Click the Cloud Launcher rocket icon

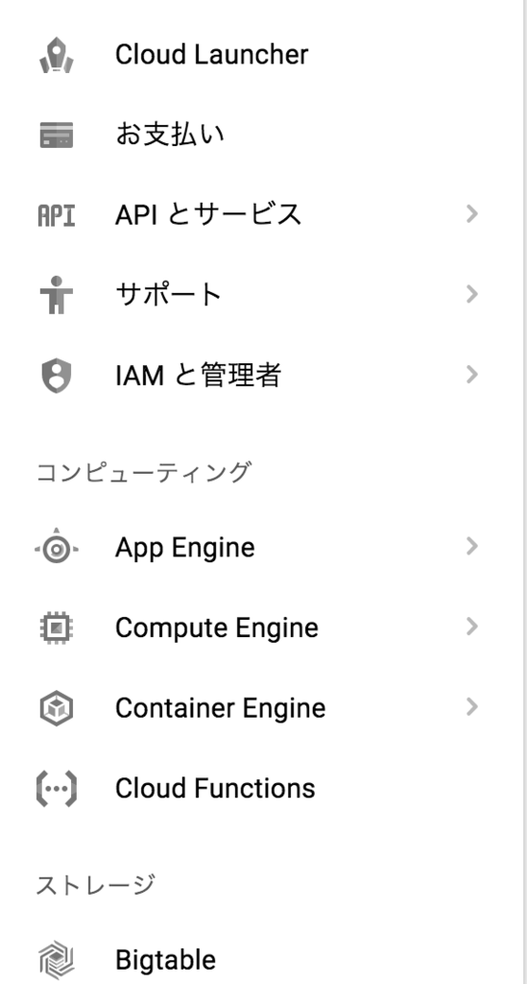pyautogui.click(x=57, y=55)
